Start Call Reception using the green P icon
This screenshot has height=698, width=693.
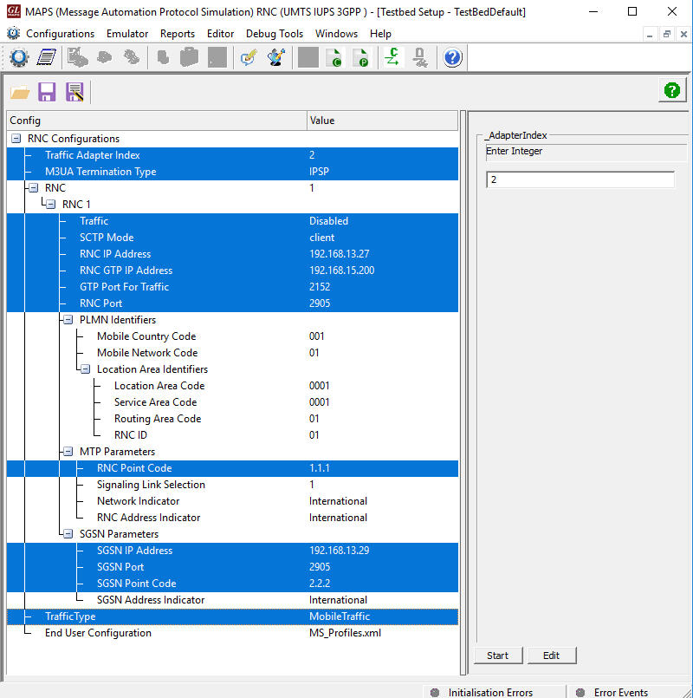click(x=361, y=57)
